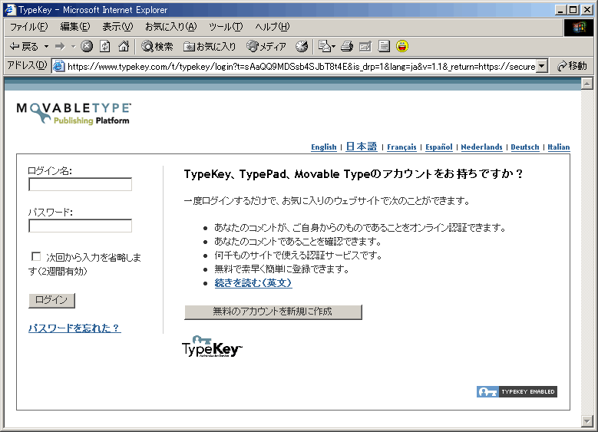Open the ファイル(F) menu

click(x=29, y=27)
